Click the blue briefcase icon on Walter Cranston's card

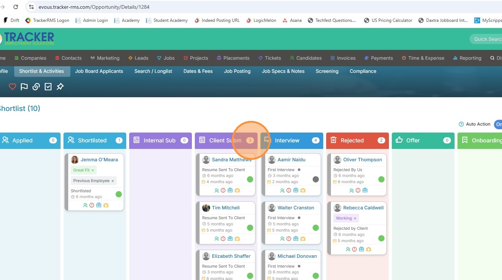(296, 239)
